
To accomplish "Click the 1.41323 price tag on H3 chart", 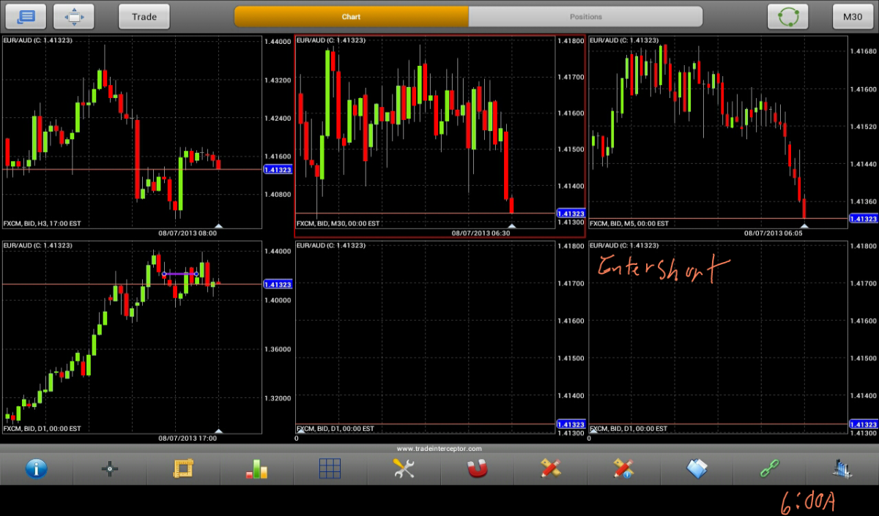I will pyautogui.click(x=278, y=169).
